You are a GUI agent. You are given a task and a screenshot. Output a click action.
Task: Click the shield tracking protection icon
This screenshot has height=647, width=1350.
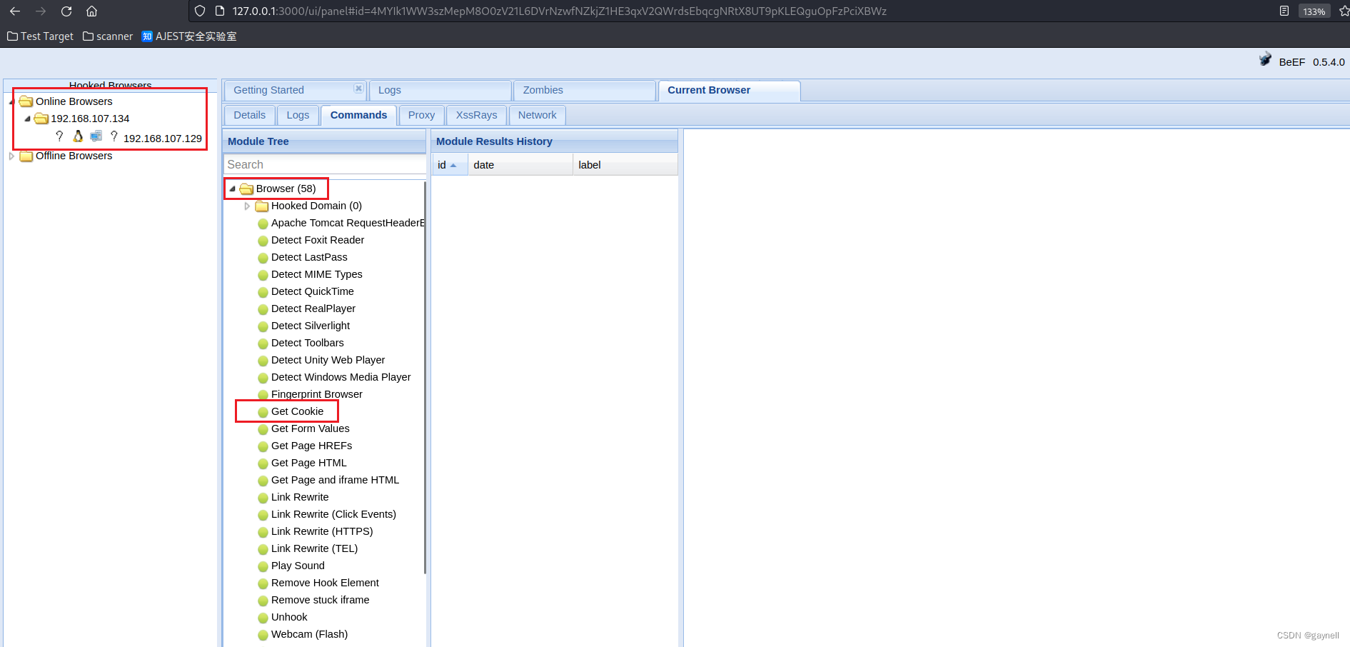click(200, 11)
